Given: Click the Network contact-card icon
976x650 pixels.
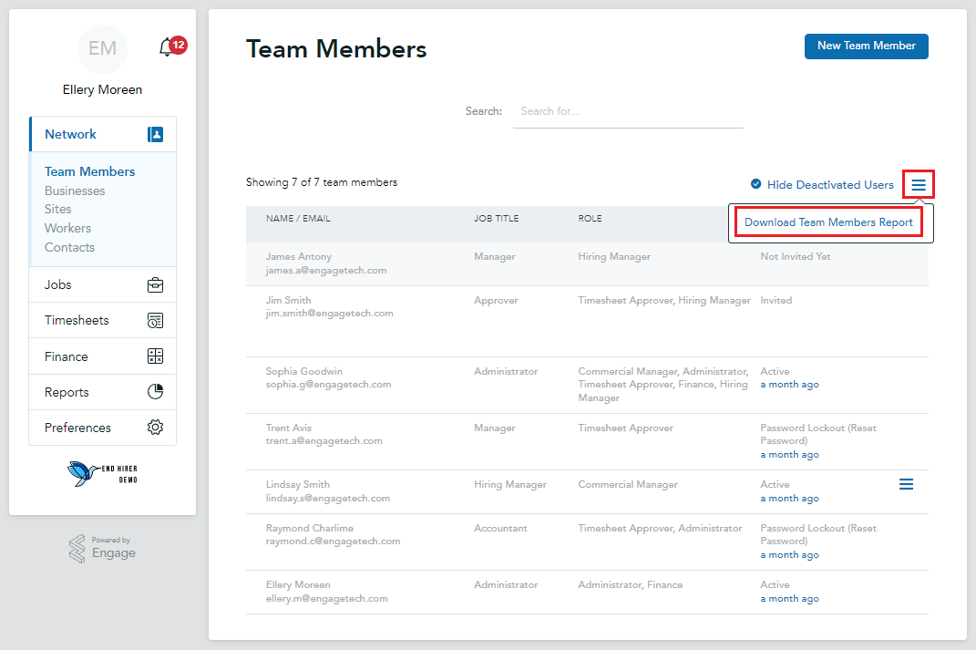Looking at the screenshot, I should pyautogui.click(x=155, y=133).
